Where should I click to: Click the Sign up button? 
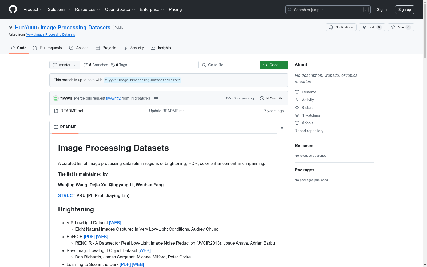pos(405,10)
